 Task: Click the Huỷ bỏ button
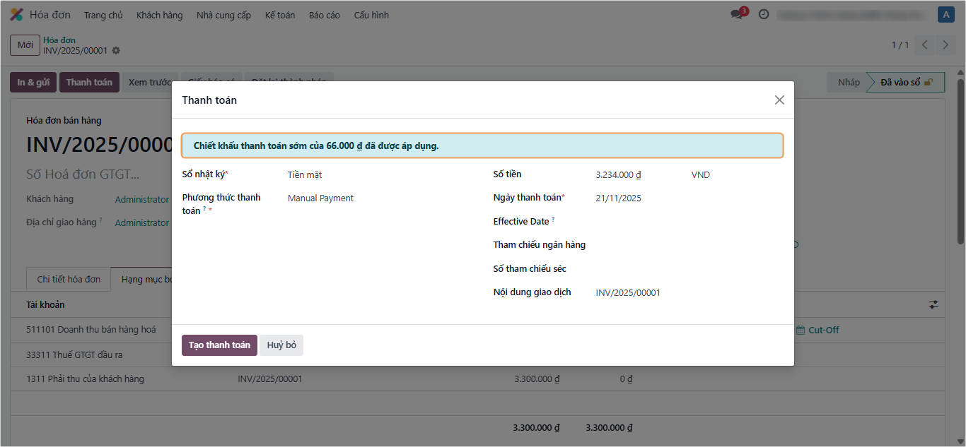point(281,345)
